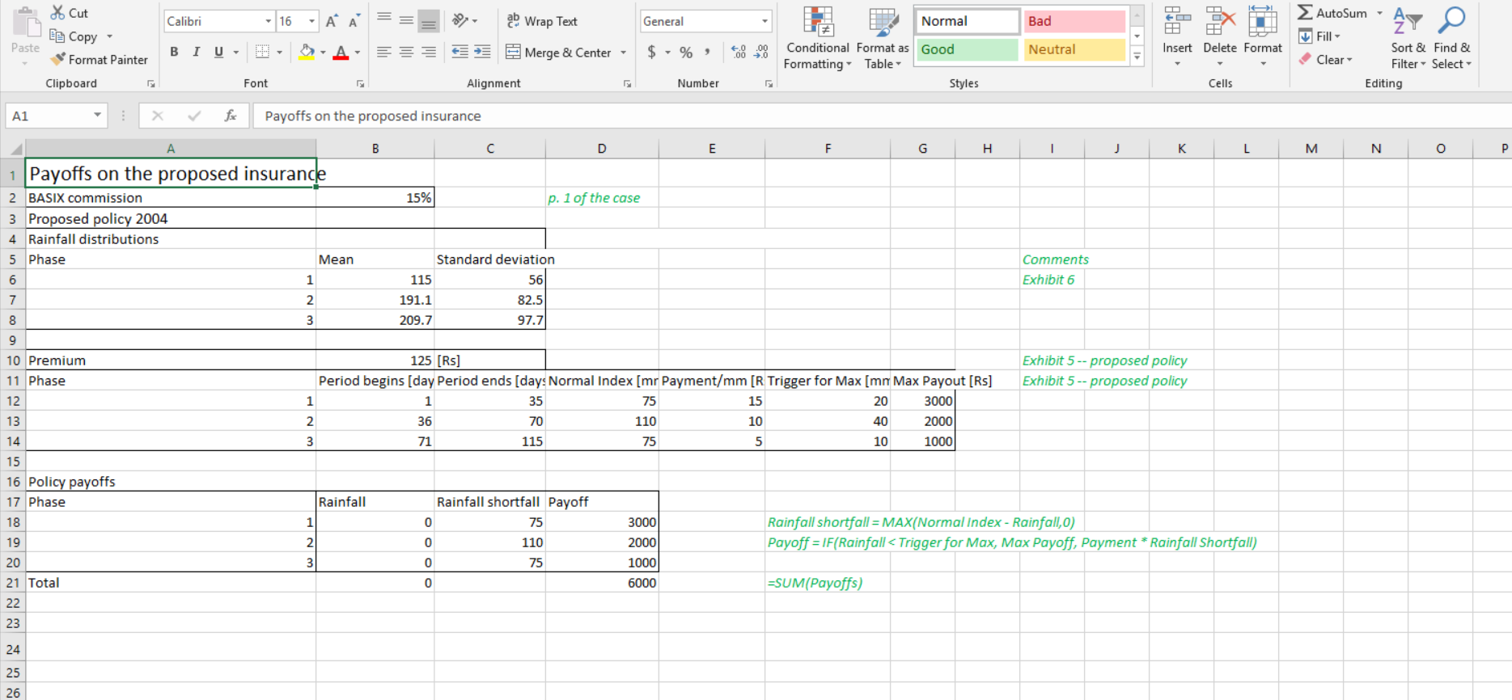Open Sort & Filter menu
Screen dimensions: 1512x700
(1408, 38)
